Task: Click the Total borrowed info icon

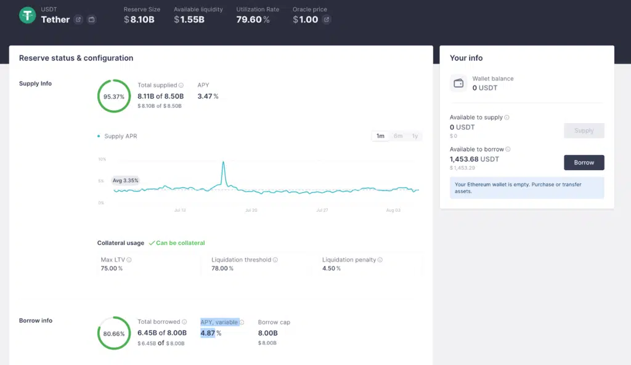Action: pyautogui.click(x=184, y=321)
